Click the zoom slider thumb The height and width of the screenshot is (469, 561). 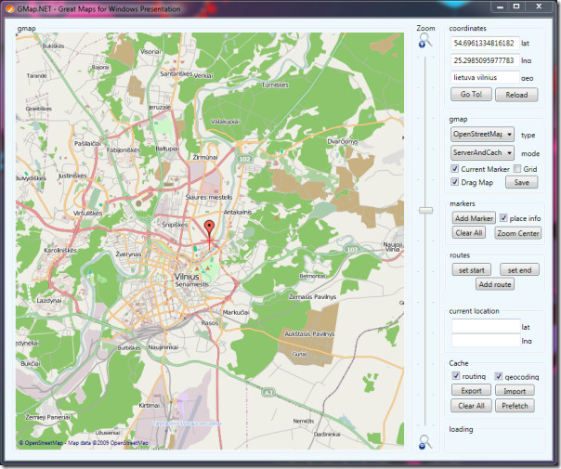tap(425, 210)
